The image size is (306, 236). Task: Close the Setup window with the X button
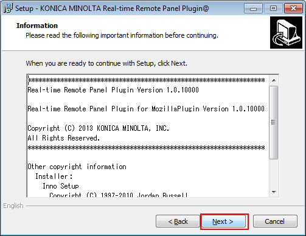coord(293,9)
